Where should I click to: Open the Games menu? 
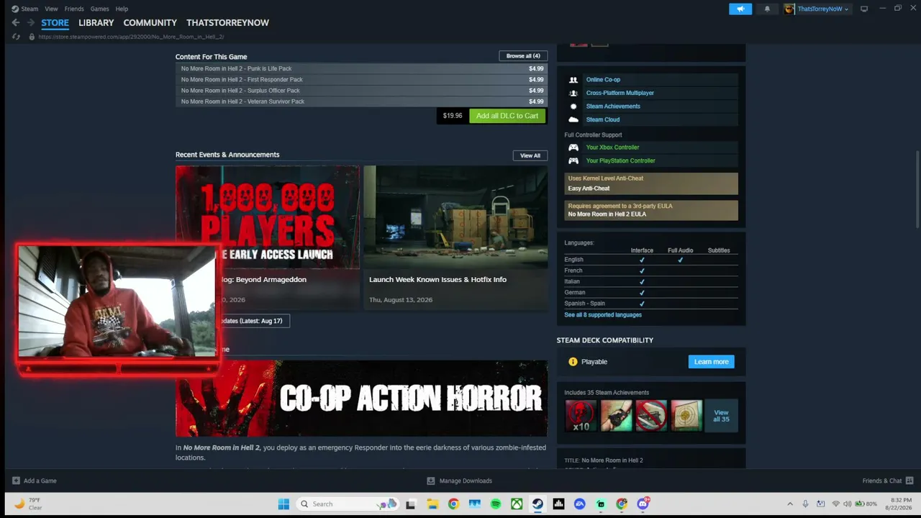click(99, 9)
